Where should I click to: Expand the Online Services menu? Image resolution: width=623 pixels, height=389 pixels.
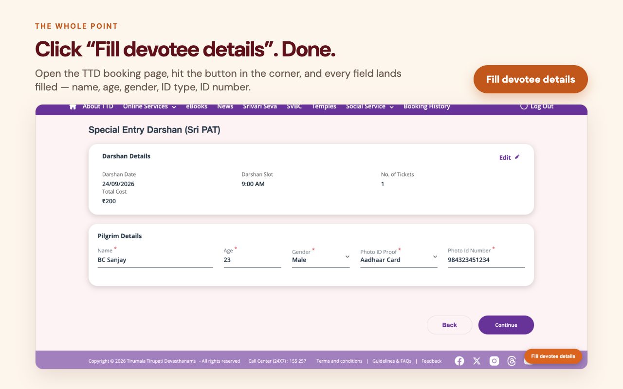point(149,106)
